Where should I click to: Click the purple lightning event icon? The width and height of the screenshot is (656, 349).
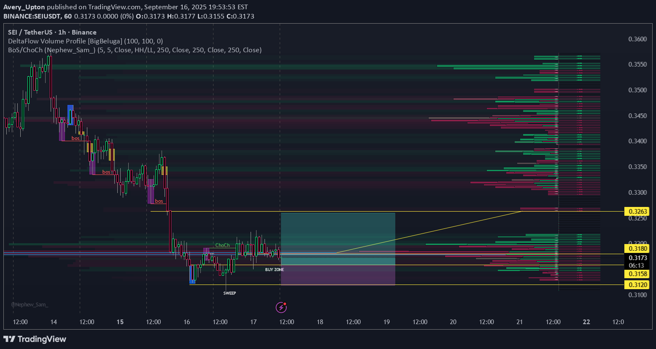tap(281, 307)
